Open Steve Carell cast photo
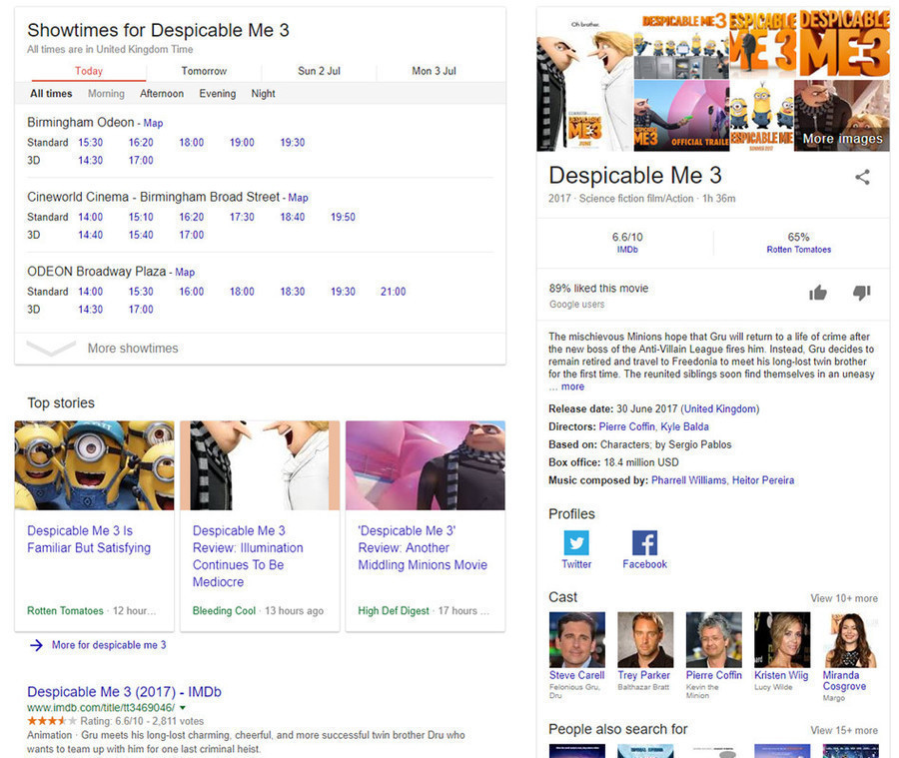Viewport: 899px width, 758px height. 576,639
